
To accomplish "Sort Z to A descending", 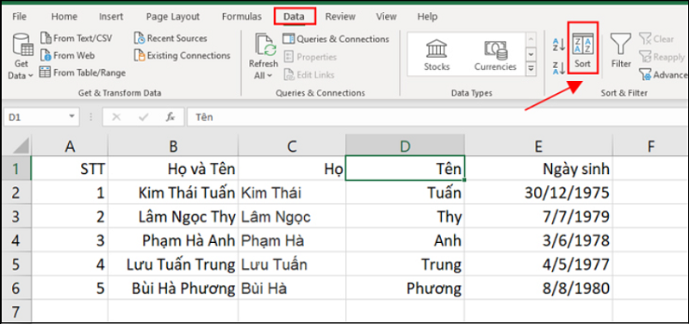I will coord(558,68).
